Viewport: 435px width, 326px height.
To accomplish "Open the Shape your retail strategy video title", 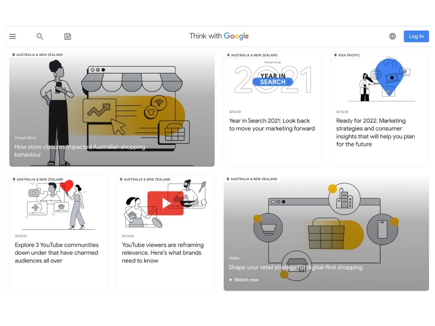I will coord(295,267).
